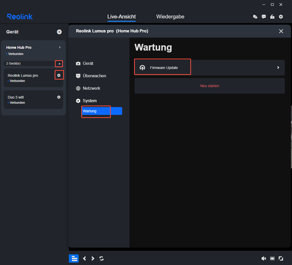Click Neu starten to reboot device
This screenshot has height=265, width=292.
point(209,86)
